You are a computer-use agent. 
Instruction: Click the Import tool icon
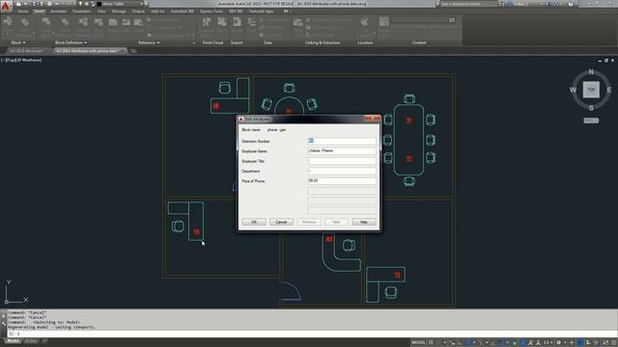237,21
